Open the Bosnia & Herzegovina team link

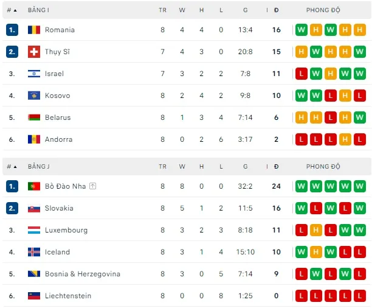[83, 274]
